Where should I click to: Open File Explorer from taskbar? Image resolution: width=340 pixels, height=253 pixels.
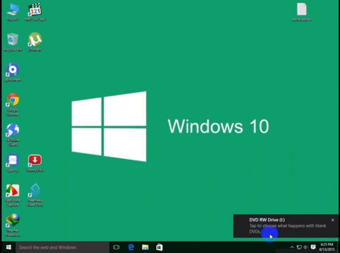pyautogui.click(x=145, y=247)
